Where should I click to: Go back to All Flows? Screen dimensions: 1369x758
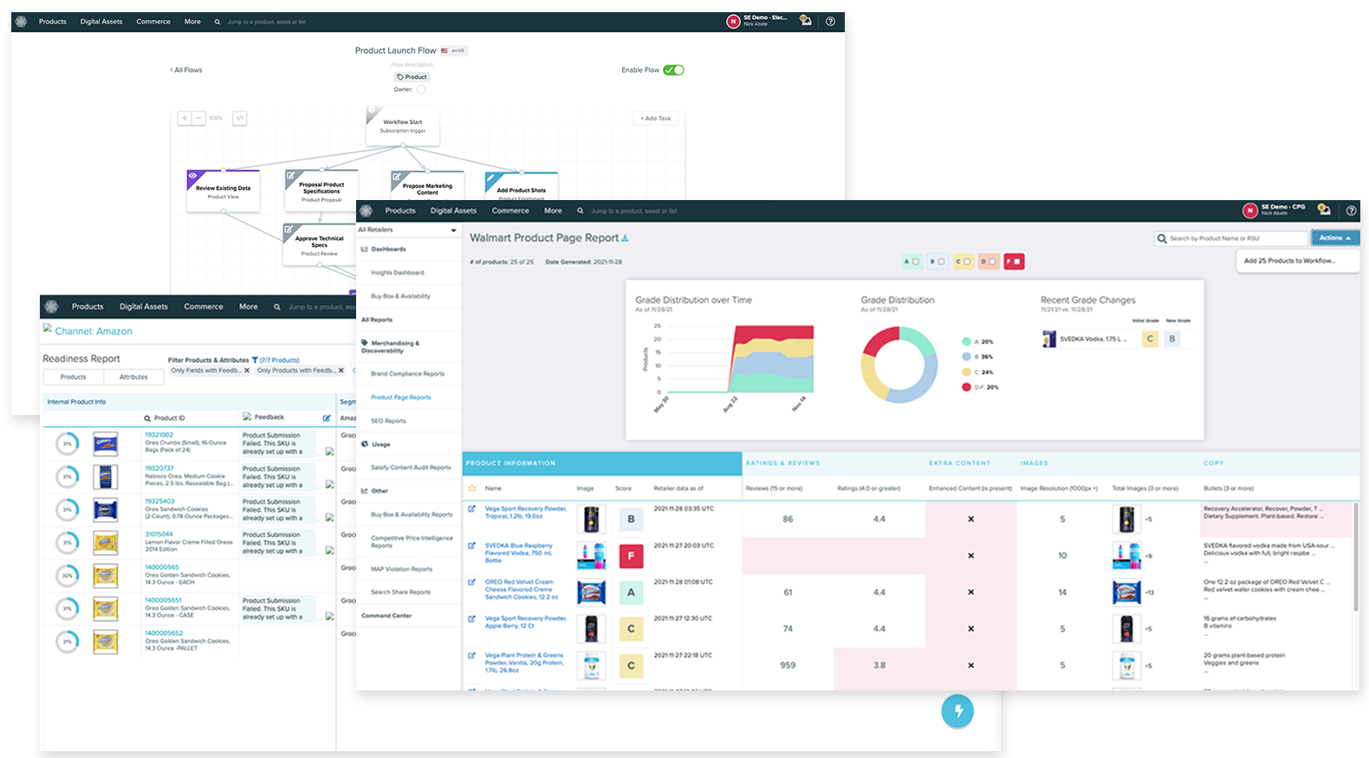click(186, 70)
